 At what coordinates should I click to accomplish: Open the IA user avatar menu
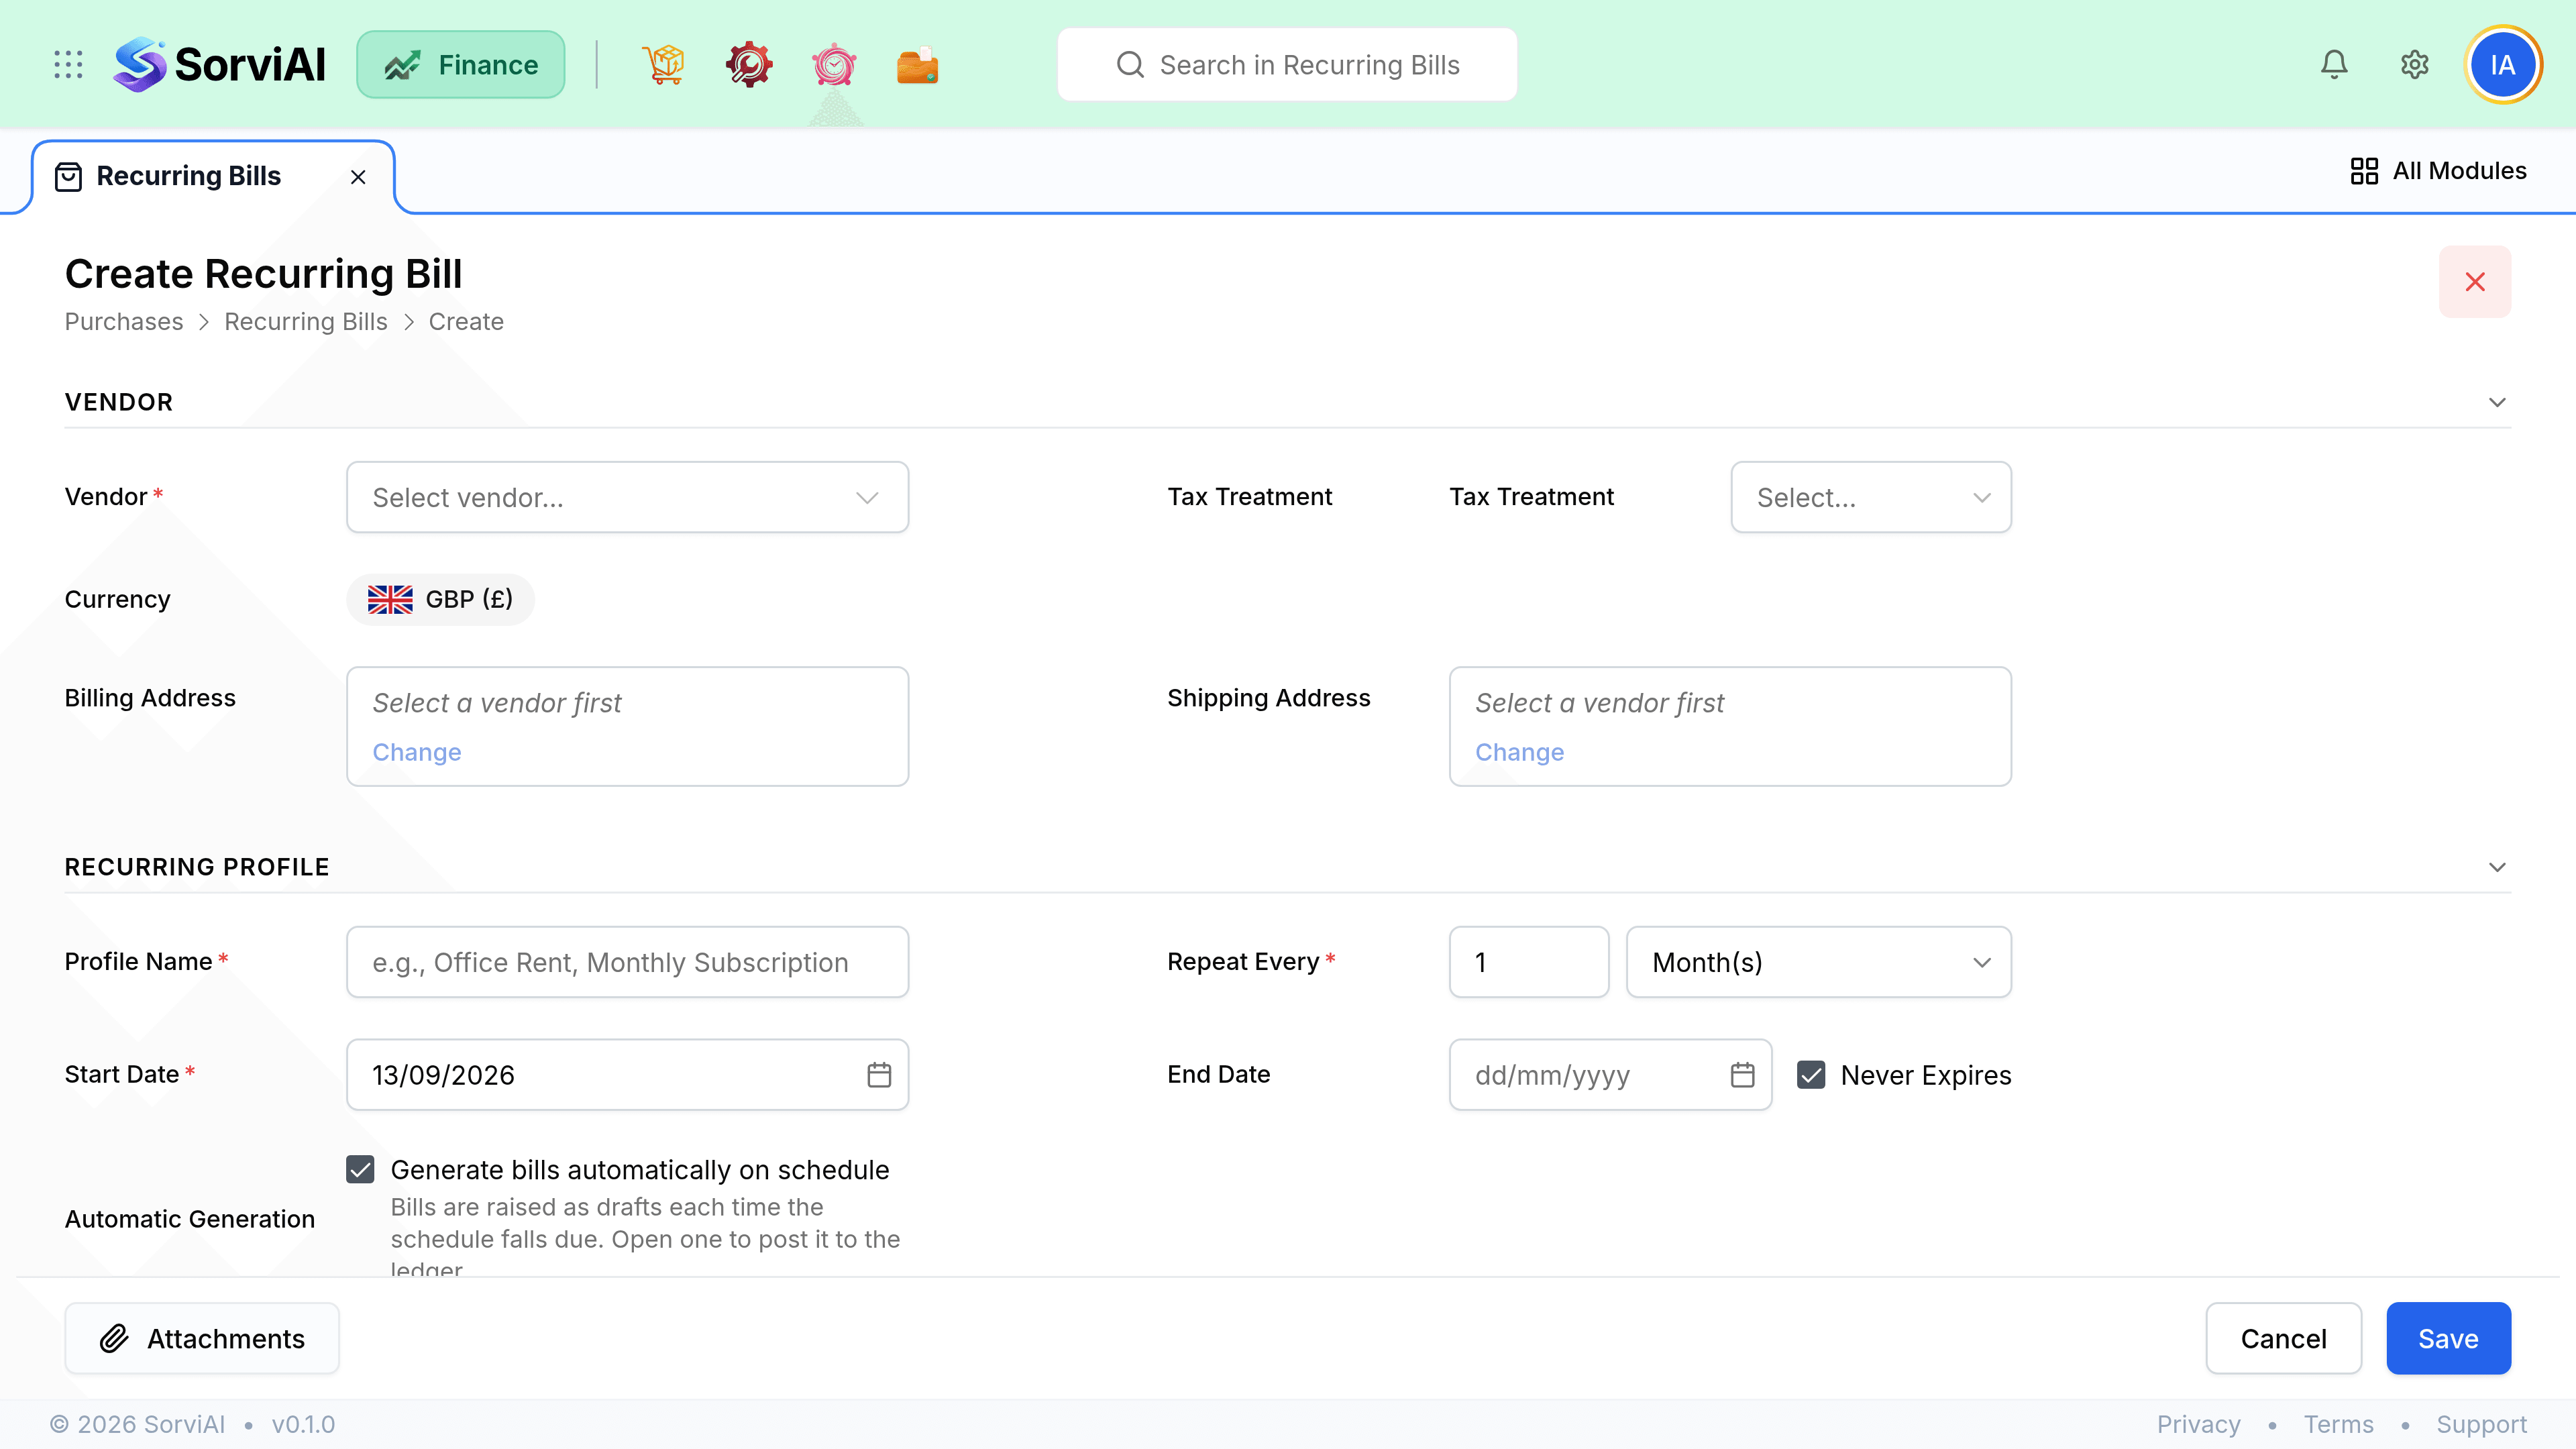click(2503, 65)
